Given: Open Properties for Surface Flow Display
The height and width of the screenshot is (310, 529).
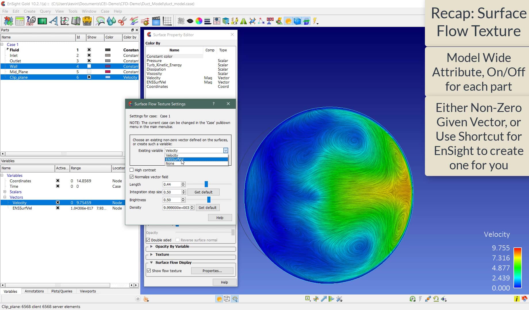Looking at the screenshot, I should click(212, 271).
